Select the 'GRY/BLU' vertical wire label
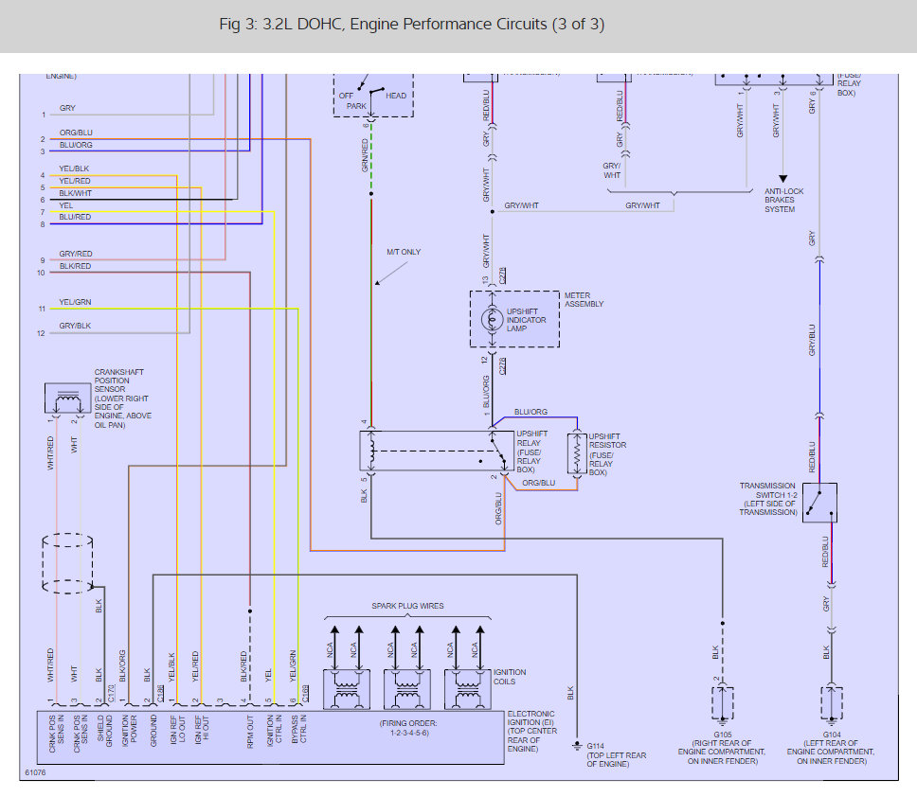The image size is (917, 797). (812, 340)
